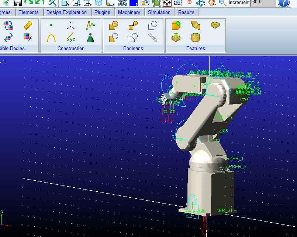297x237 pixels.
Task: Select the cyan padlock fixed joint icon
Action: click(192, 207)
